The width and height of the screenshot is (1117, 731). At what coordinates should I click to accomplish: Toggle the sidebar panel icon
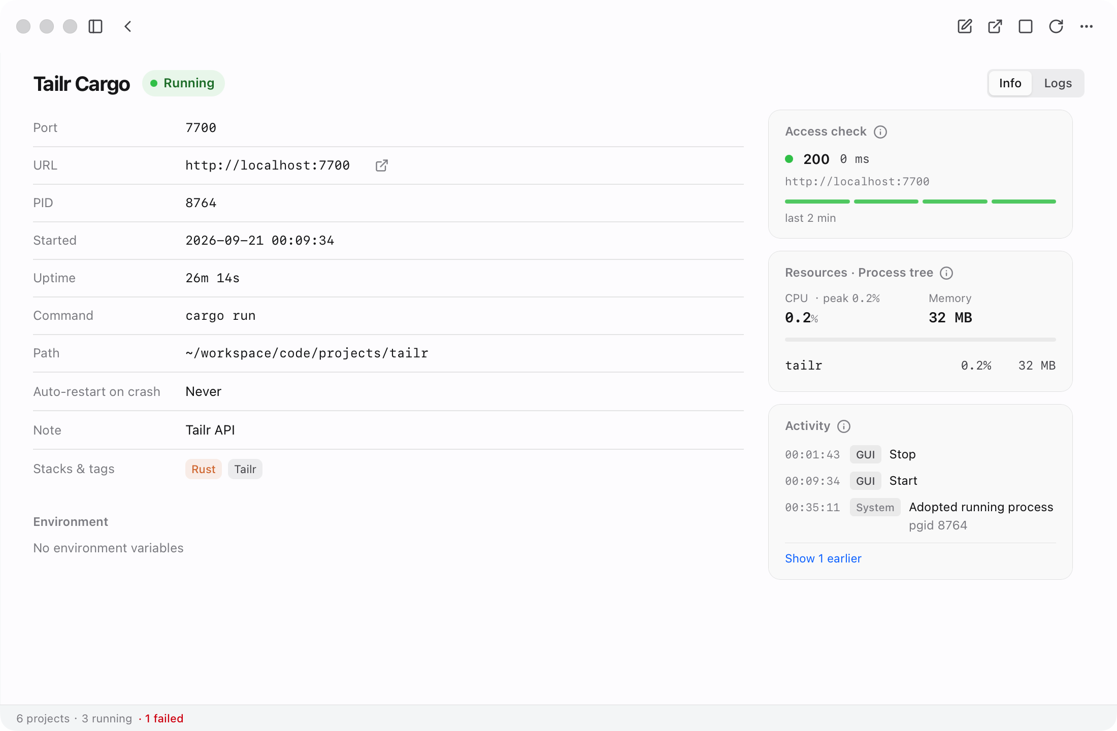pos(95,26)
